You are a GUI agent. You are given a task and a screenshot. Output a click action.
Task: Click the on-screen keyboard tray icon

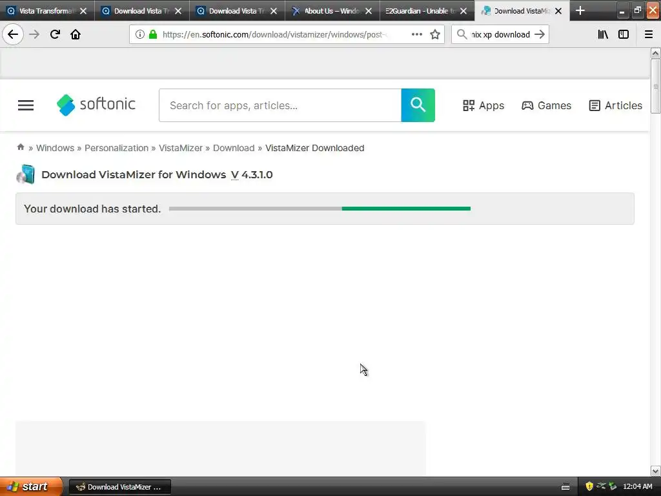[565, 487]
